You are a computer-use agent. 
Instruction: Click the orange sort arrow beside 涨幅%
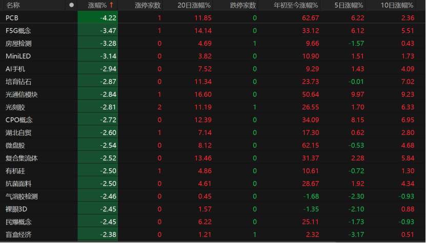111,5
